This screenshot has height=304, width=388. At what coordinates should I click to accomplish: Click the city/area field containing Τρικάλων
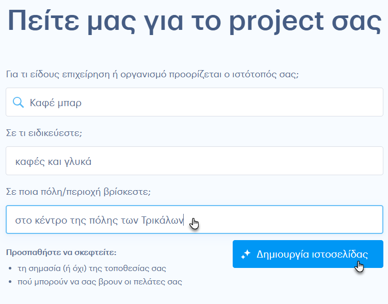[x=195, y=219]
